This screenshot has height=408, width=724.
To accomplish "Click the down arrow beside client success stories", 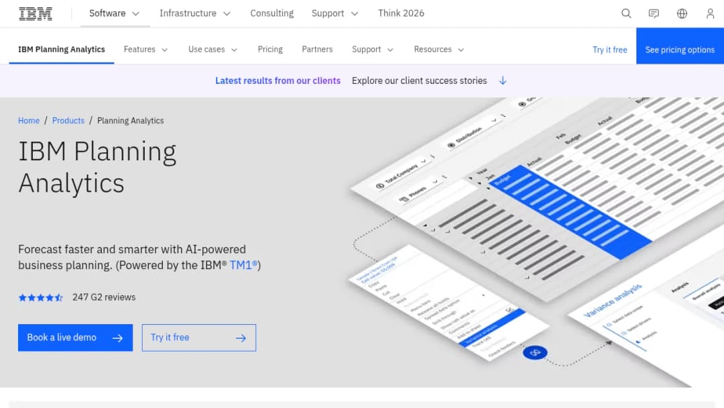I will [x=503, y=81].
